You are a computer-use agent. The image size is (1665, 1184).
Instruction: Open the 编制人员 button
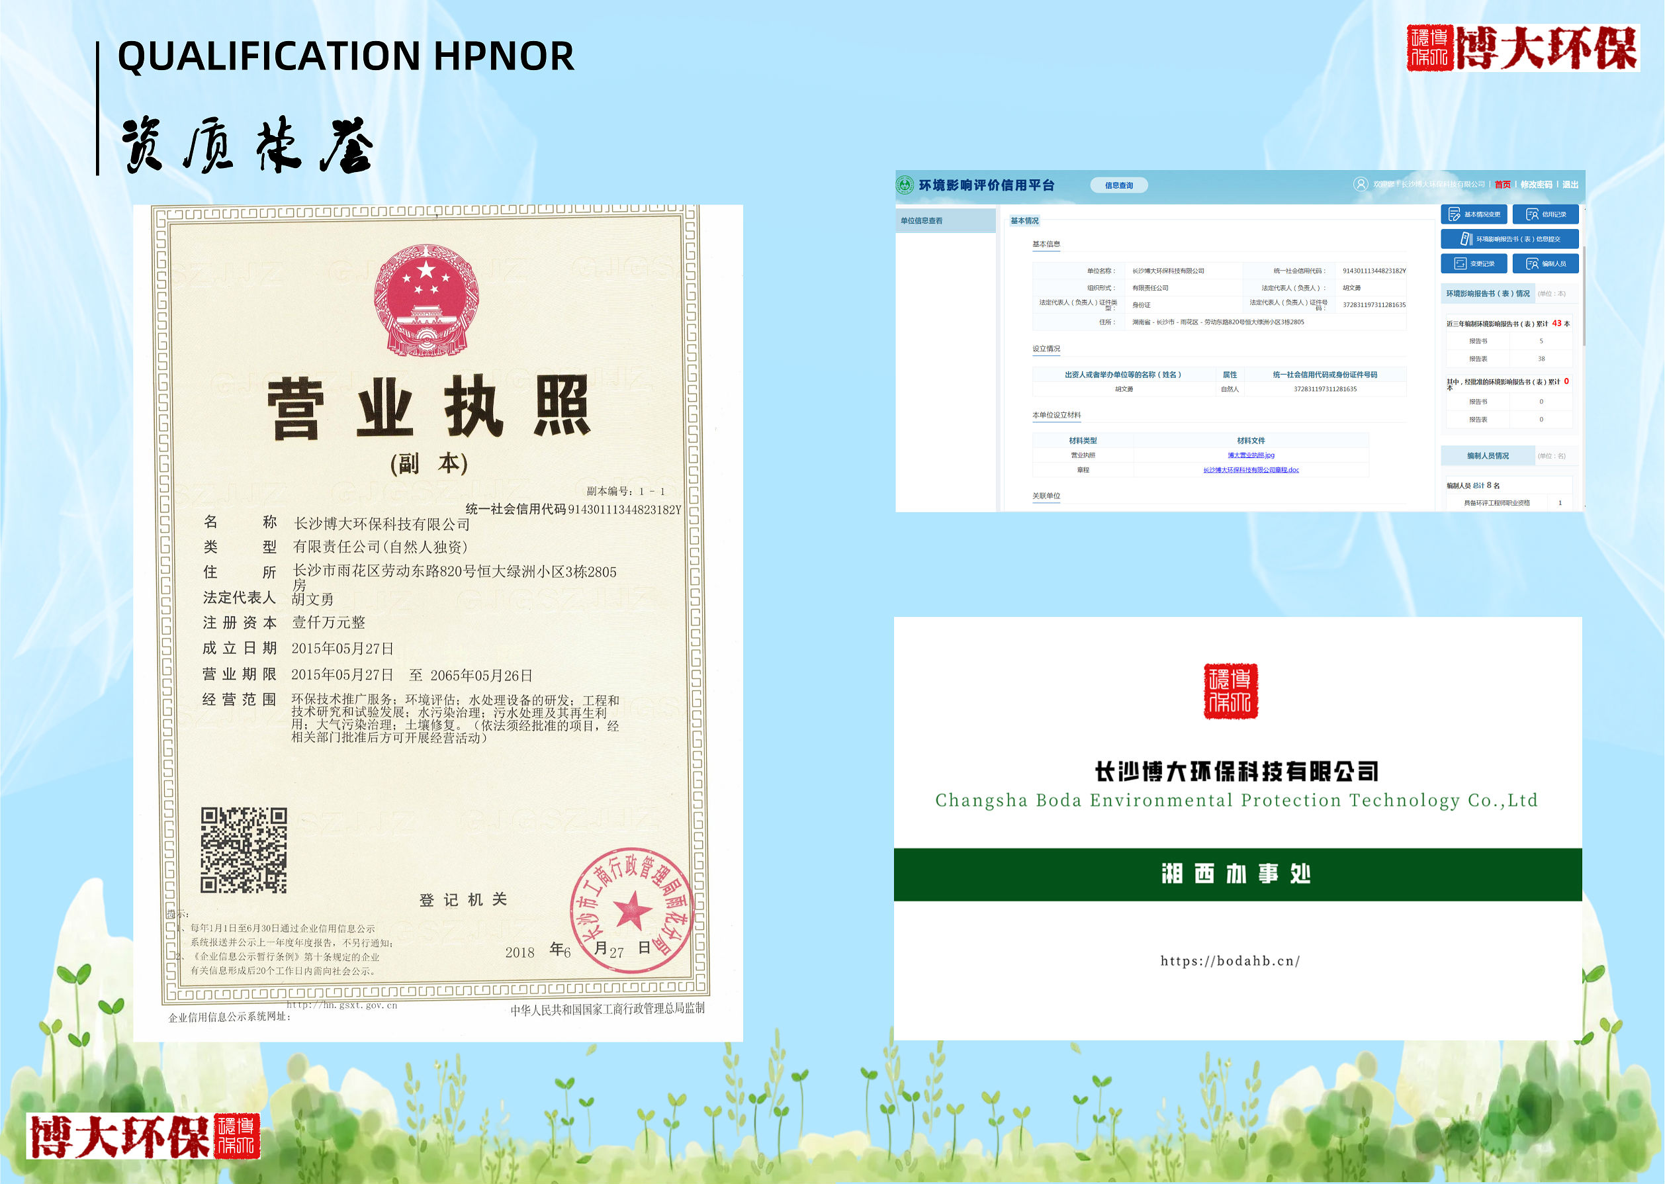tap(1545, 264)
